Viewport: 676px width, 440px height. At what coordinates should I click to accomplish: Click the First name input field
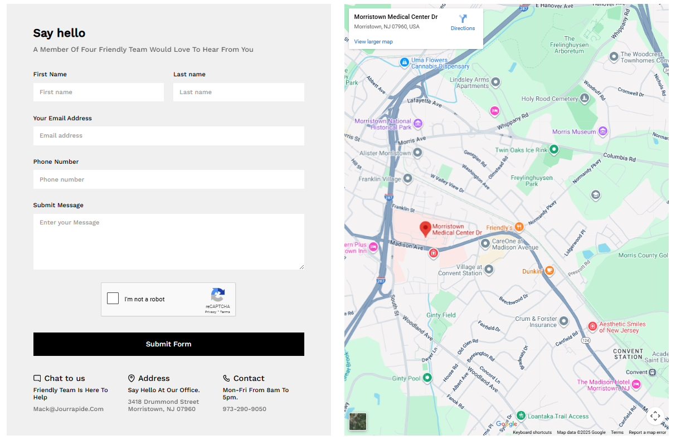click(99, 92)
